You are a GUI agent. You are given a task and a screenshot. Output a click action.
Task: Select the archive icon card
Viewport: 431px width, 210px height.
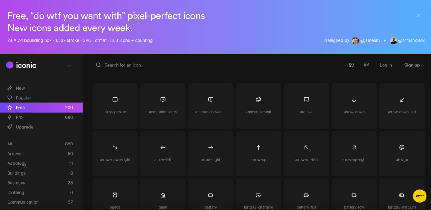point(306,106)
